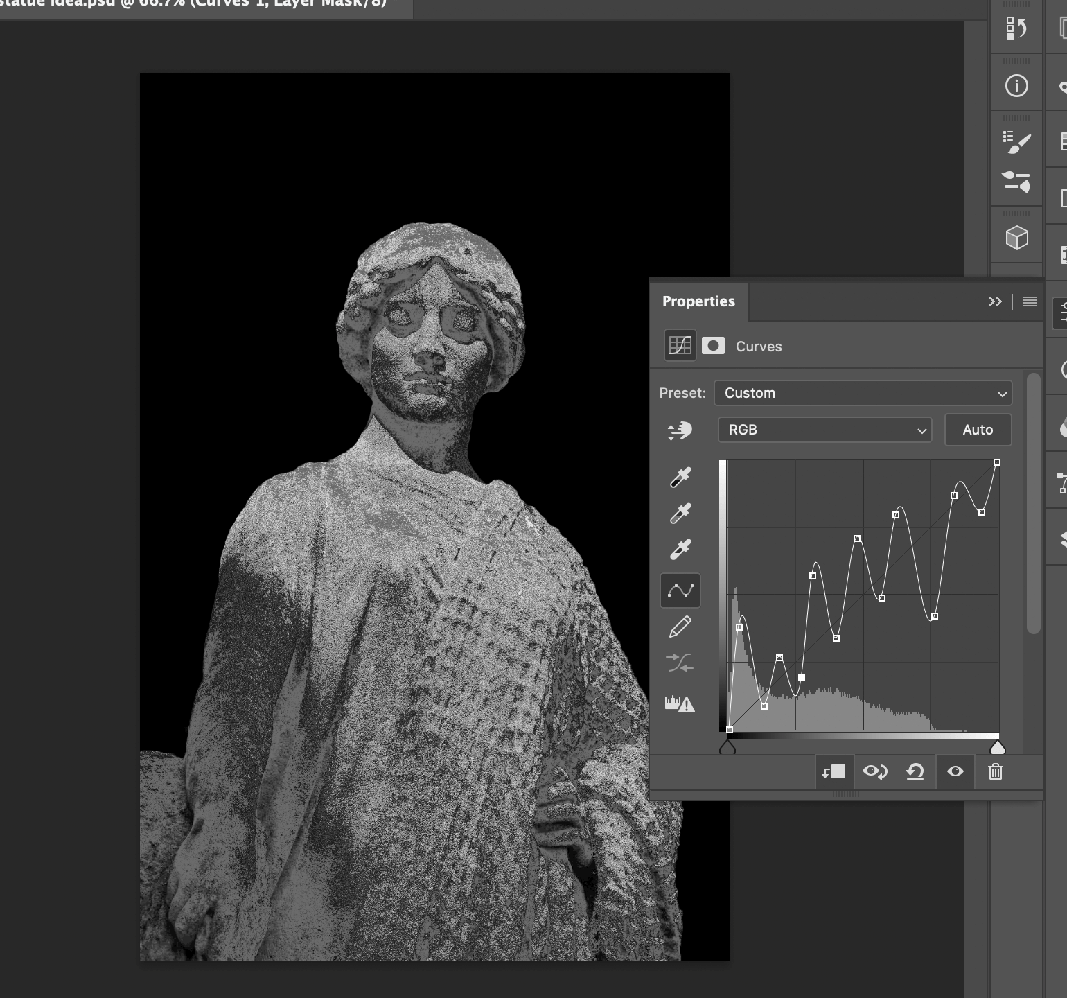1067x998 pixels.
Task: Open the RGB channel dropdown
Action: click(x=824, y=430)
